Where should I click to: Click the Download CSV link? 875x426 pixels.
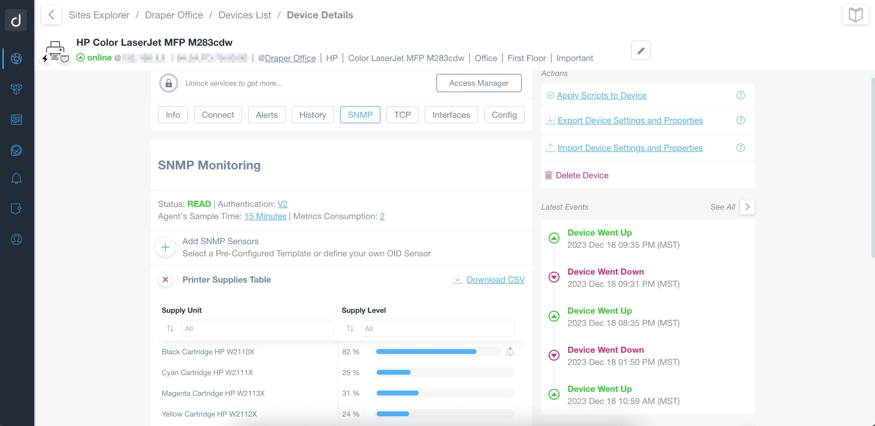(x=495, y=280)
